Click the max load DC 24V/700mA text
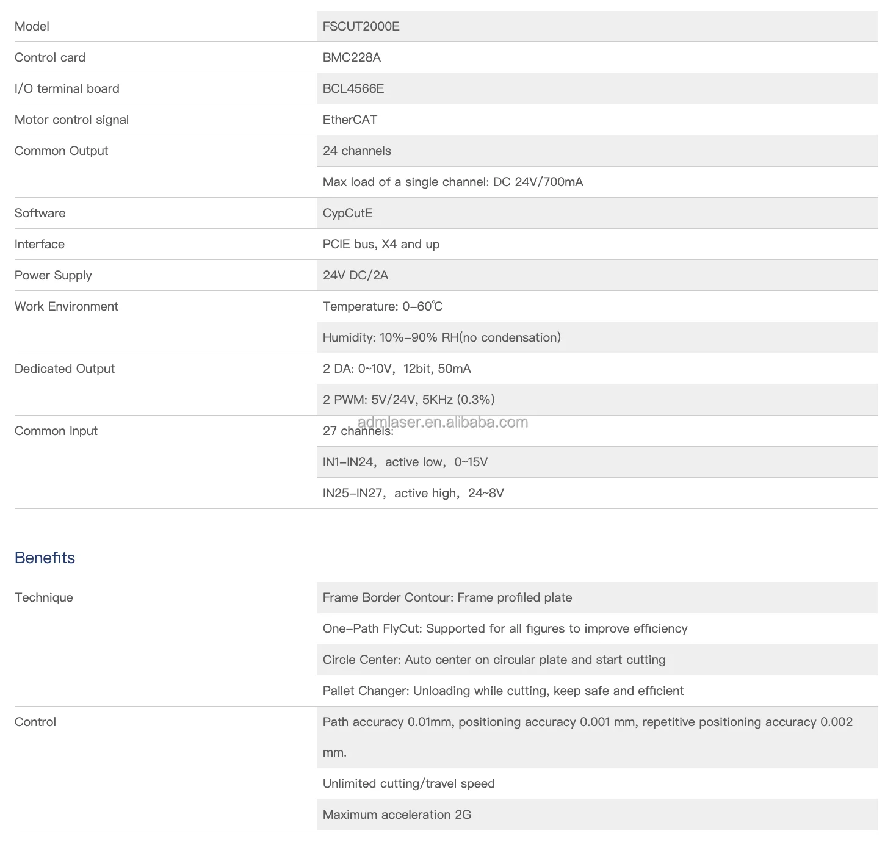Image resolution: width=885 pixels, height=842 pixels. click(x=453, y=182)
